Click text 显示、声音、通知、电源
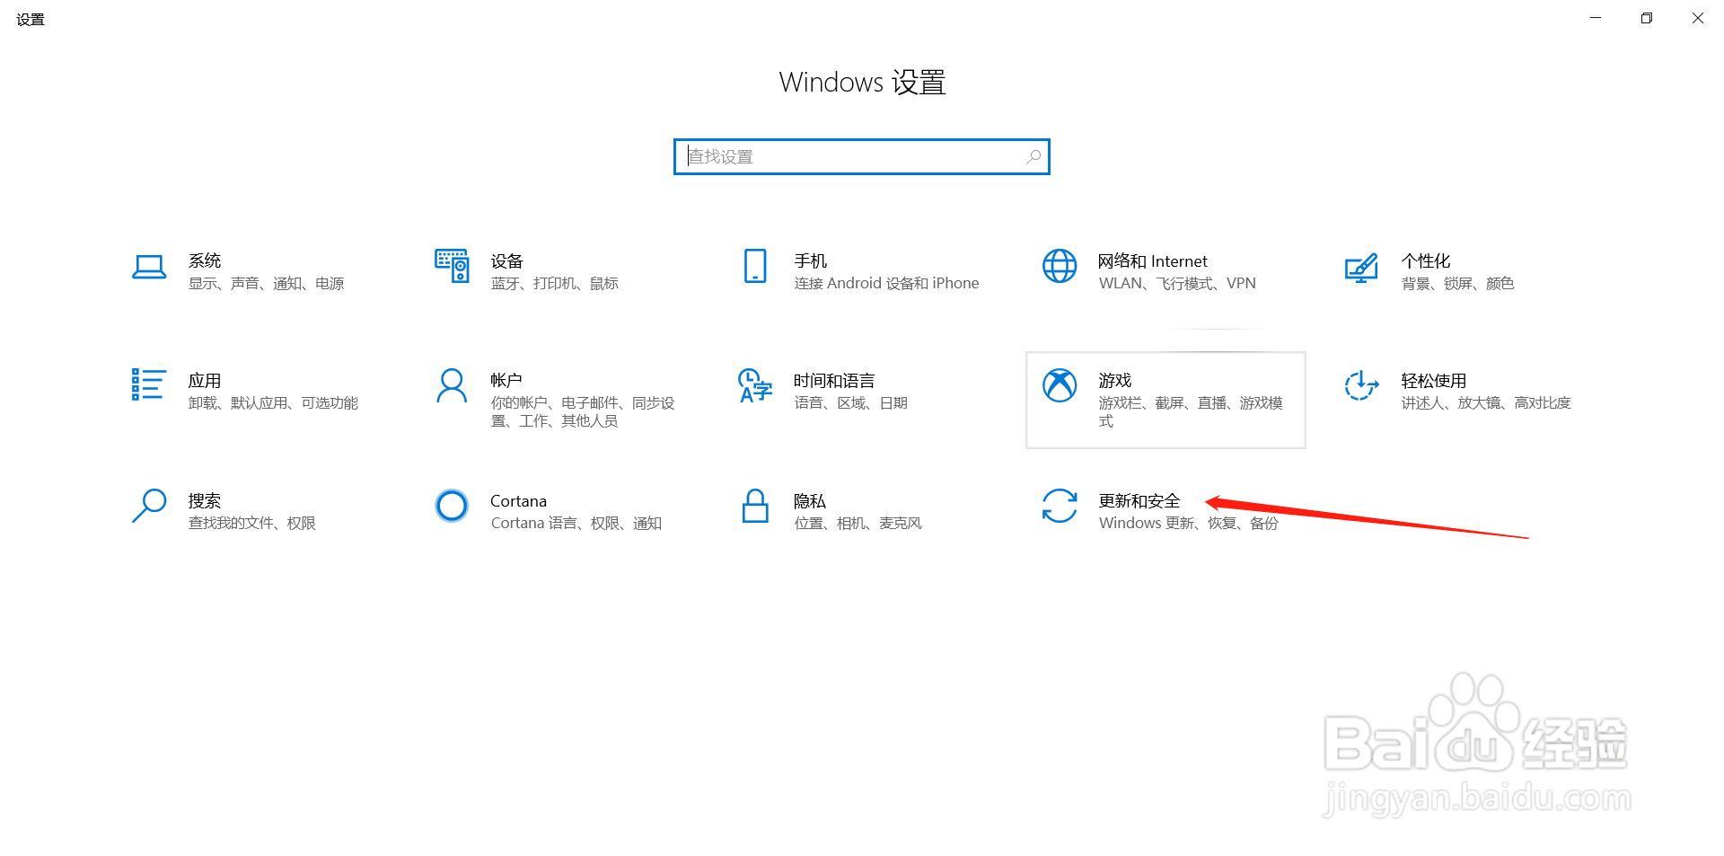The width and height of the screenshot is (1724, 856). point(266,283)
